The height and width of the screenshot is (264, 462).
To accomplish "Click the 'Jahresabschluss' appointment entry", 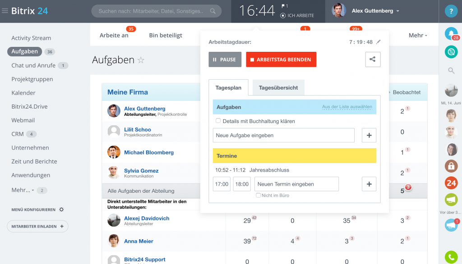I will click(269, 170).
